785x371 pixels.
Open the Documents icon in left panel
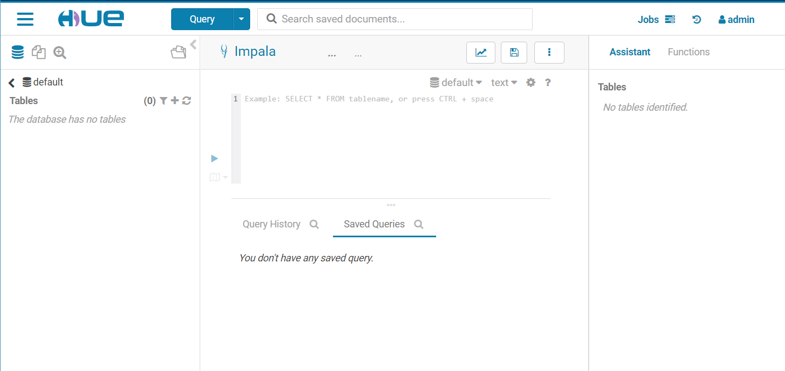38,52
